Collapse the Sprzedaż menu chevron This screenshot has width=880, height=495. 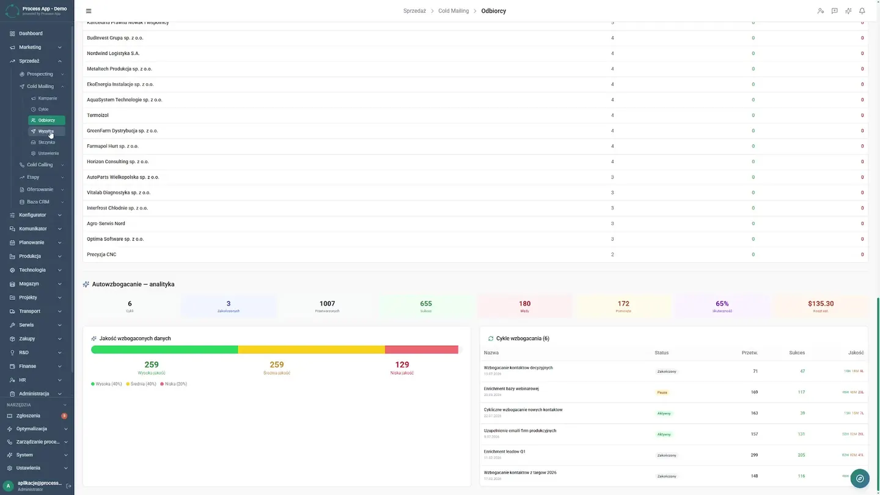(x=60, y=61)
